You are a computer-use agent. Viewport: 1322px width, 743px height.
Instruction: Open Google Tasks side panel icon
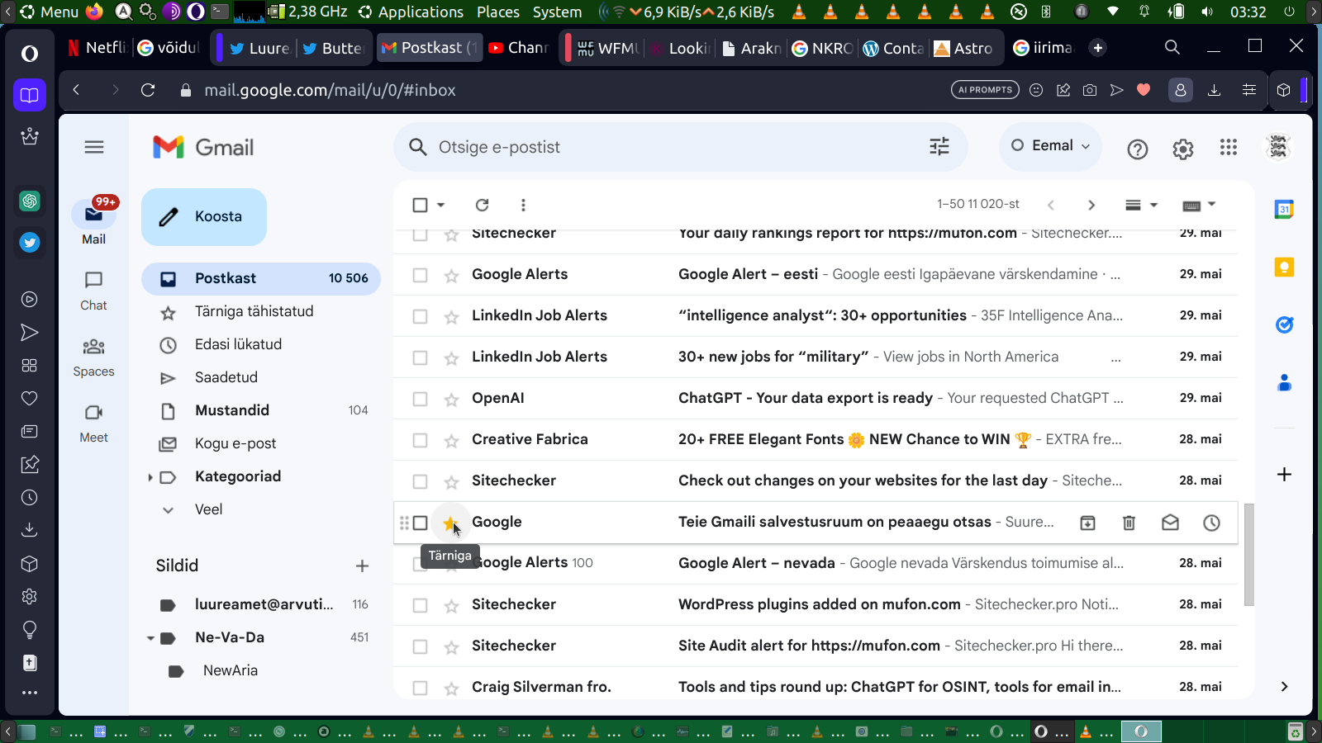pyautogui.click(x=1284, y=325)
